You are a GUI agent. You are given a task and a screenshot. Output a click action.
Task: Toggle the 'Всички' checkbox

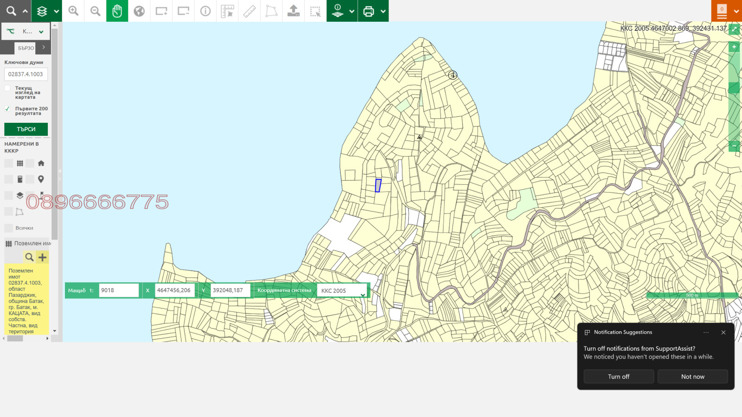[x=9, y=228]
